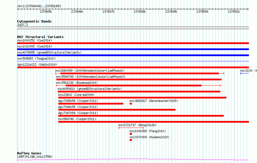Click the RefSeq Genes track title
The height and width of the screenshot is (163, 257).
coord(29,153)
